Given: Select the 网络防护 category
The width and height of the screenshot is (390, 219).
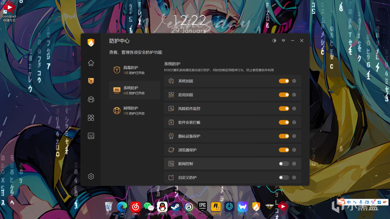Looking at the screenshot, I should click(x=135, y=110).
